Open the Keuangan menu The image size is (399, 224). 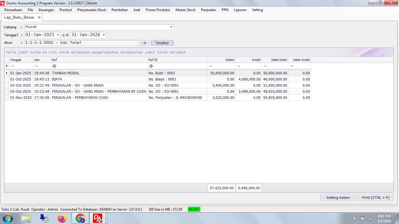point(46,10)
